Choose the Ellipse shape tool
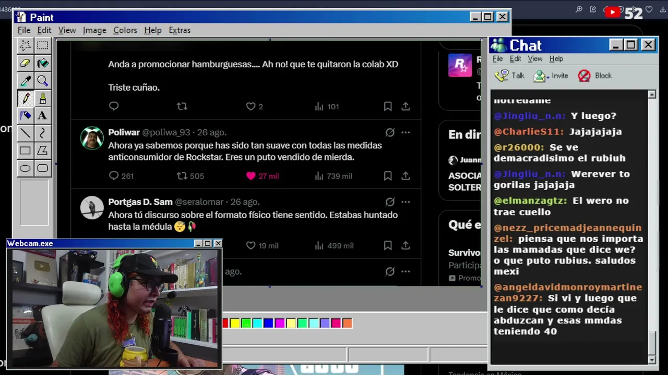Screen dimensions: 668x375 25,168
